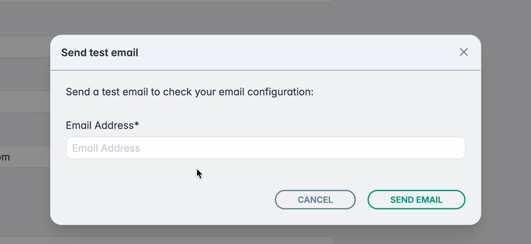Close the Send test email dialog

point(463,52)
